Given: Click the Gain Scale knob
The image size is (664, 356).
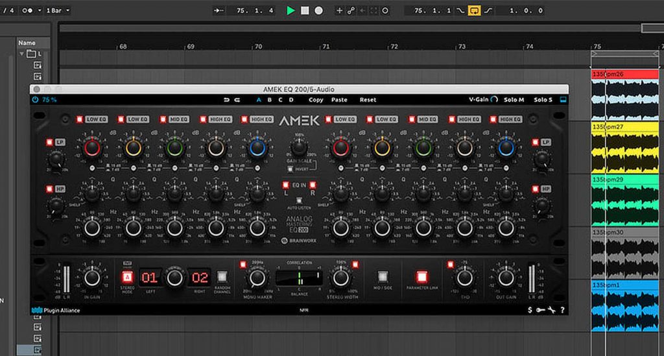Looking at the screenshot, I should pyautogui.click(x=299, y=147).
